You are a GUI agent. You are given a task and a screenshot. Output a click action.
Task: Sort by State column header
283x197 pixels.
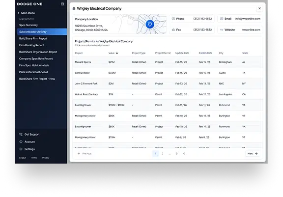click(x=245, y=53)
